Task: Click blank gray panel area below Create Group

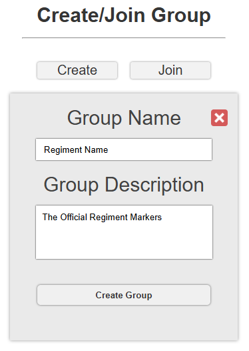Action: pos(124,322)
